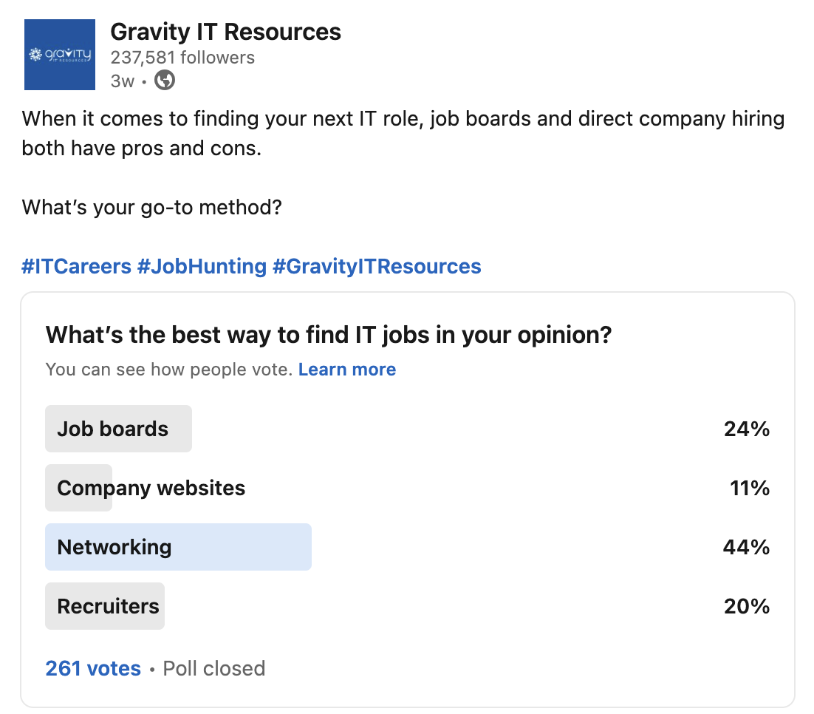Image resolution: width=814 pixels, height=714 pixels.
Task: Click the 3w post timestamp
Action: coord(123,81)
